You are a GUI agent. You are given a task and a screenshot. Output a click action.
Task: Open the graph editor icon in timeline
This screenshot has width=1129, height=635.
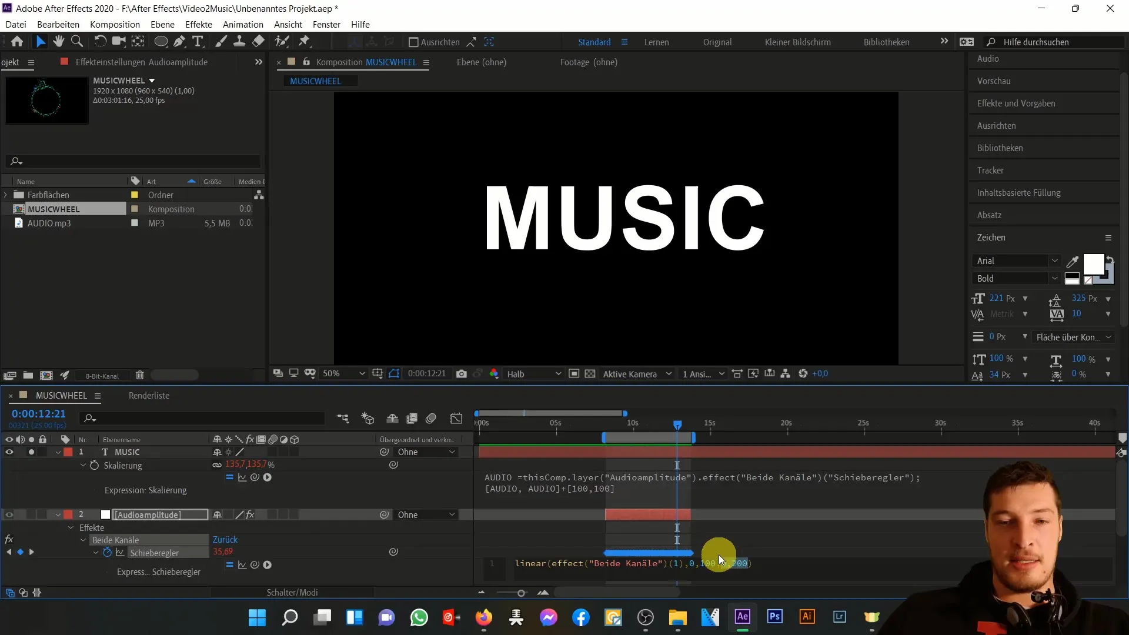(456, 419)
